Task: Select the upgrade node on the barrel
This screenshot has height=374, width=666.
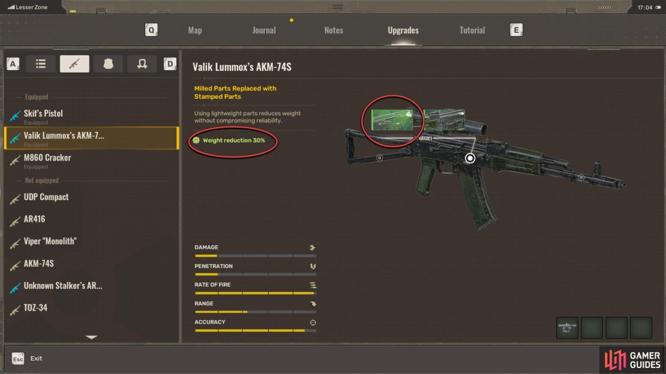Action: tap(581, 177)
